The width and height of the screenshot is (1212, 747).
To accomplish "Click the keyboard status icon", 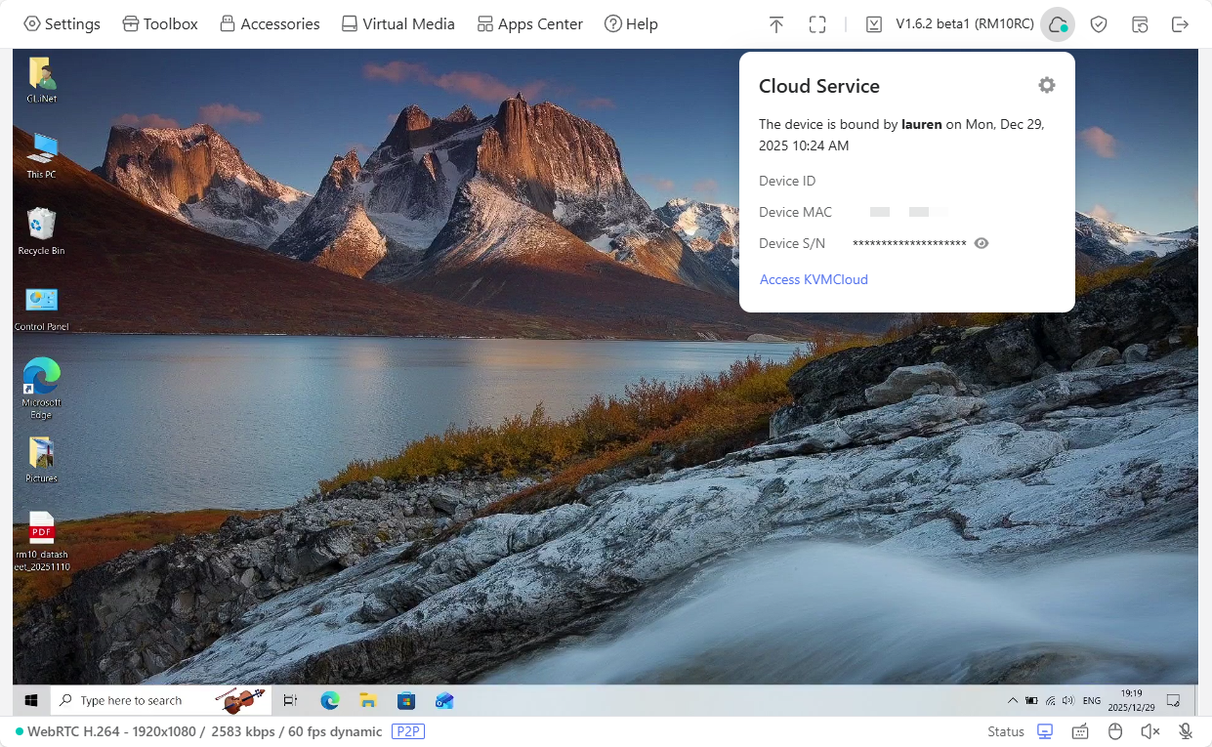I will pos(1080,731).
